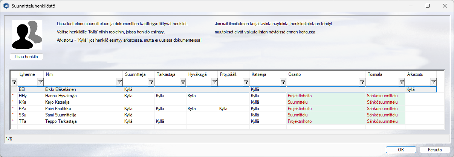Click the top-left grid corner filter icon

[14, 82]
